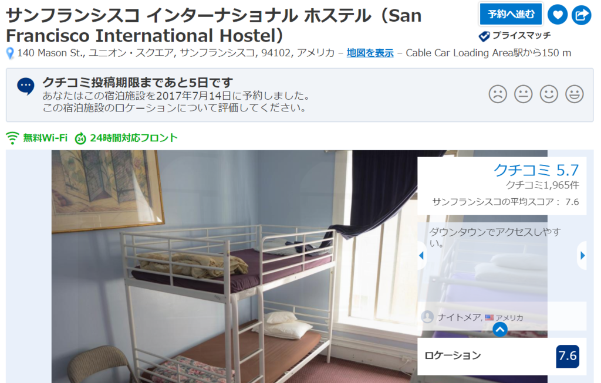Click the reviewer ナイトメア avatar

pyautogui.click(x=427, y=317)
